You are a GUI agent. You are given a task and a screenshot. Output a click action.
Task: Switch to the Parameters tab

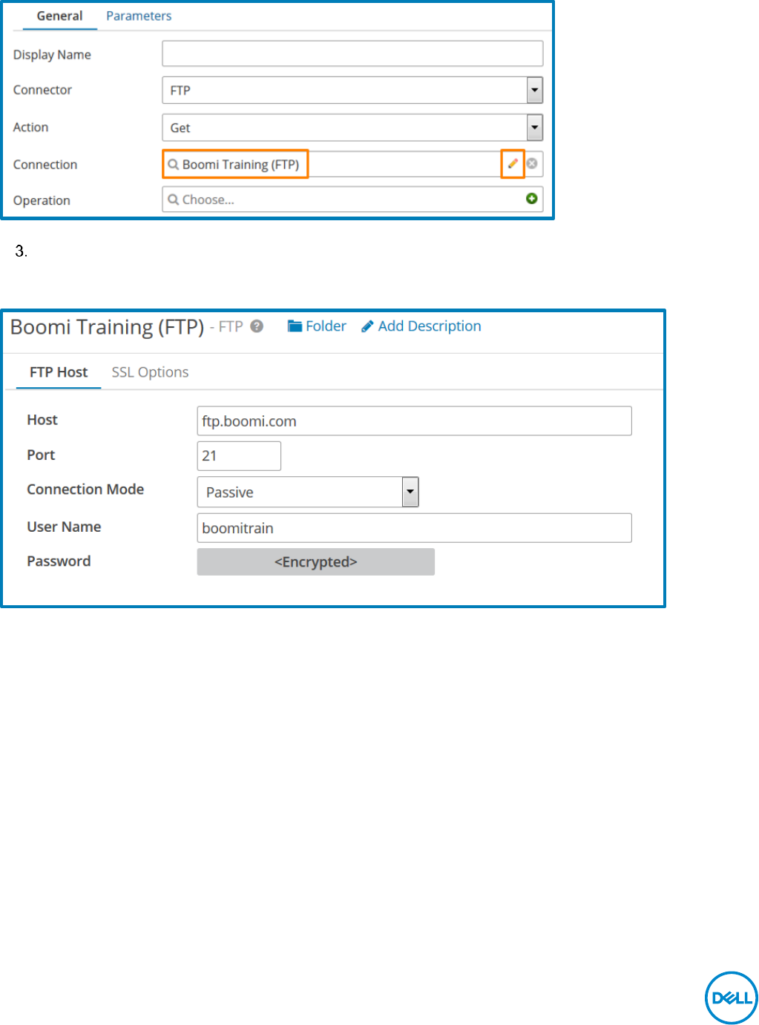coord(139,16)
